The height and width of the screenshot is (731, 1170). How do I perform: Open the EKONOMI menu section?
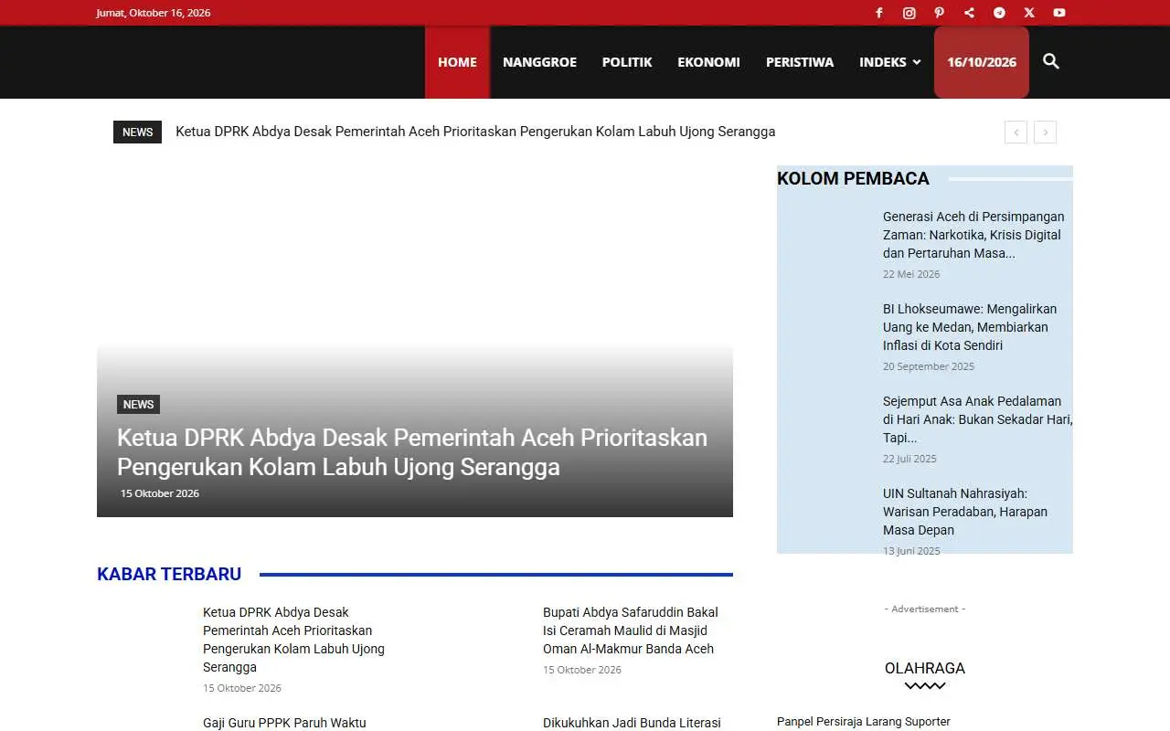point(708,62)
